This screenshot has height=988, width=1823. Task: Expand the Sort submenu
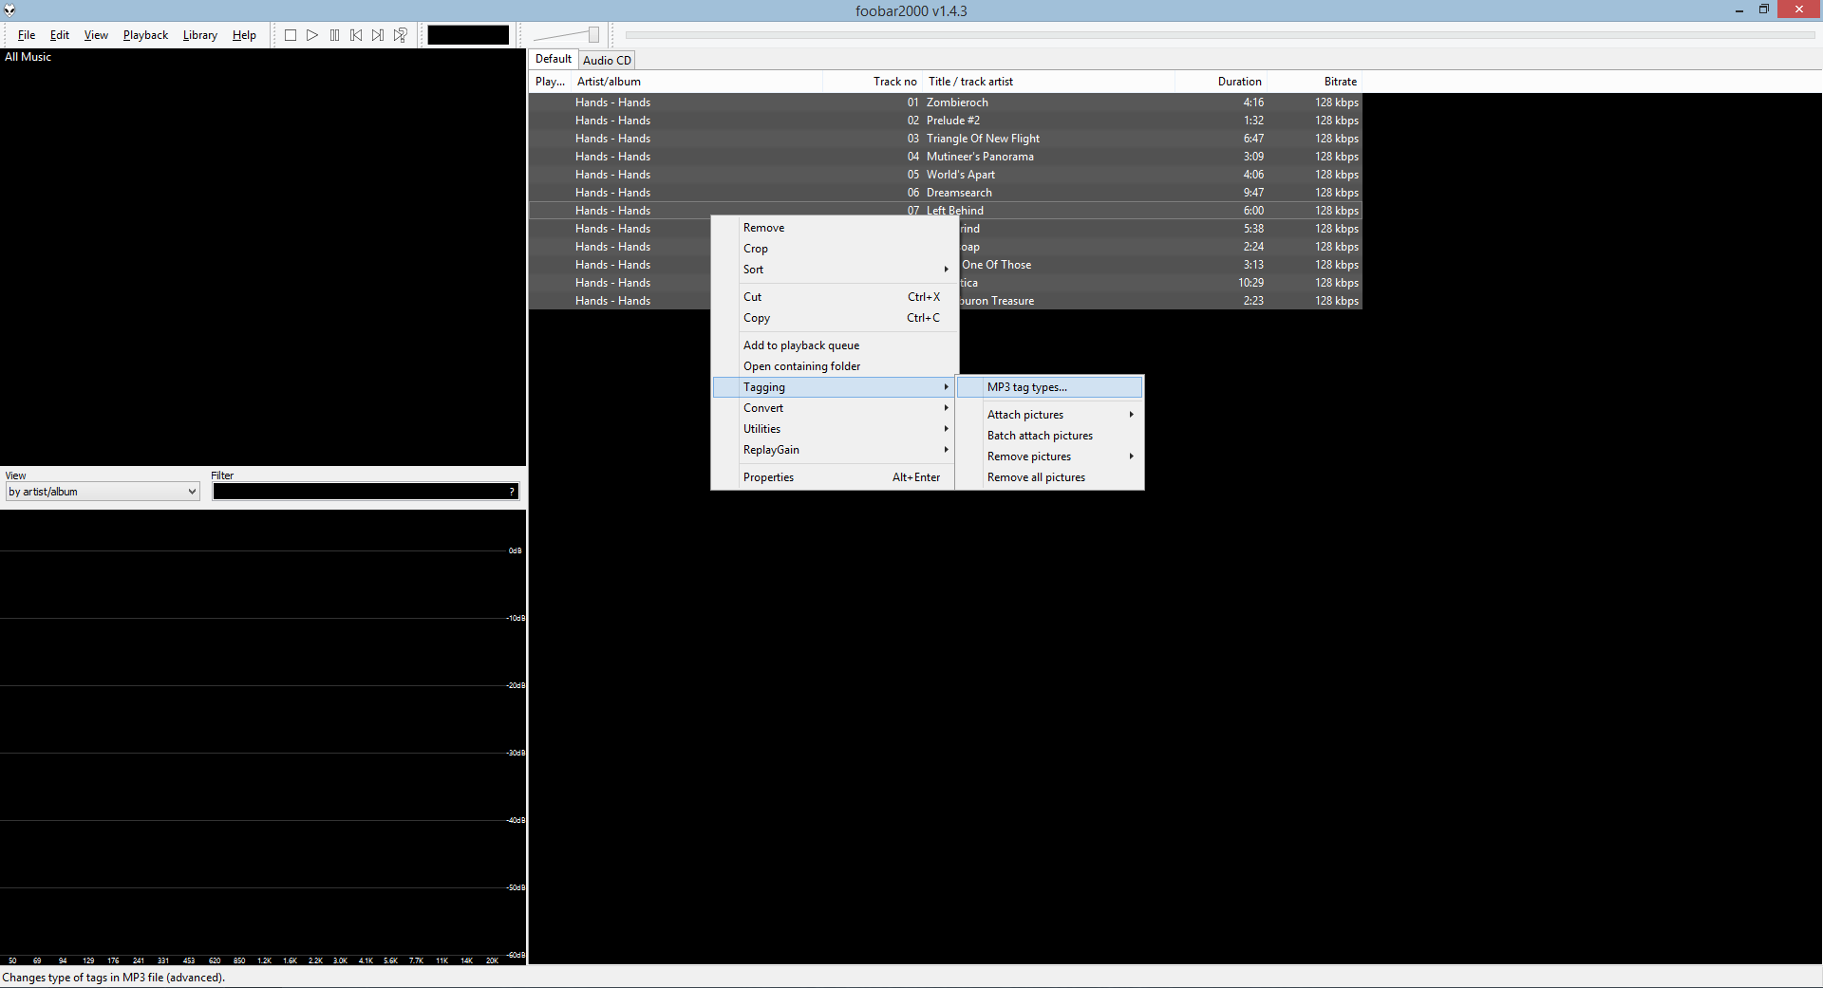[836, 270]
